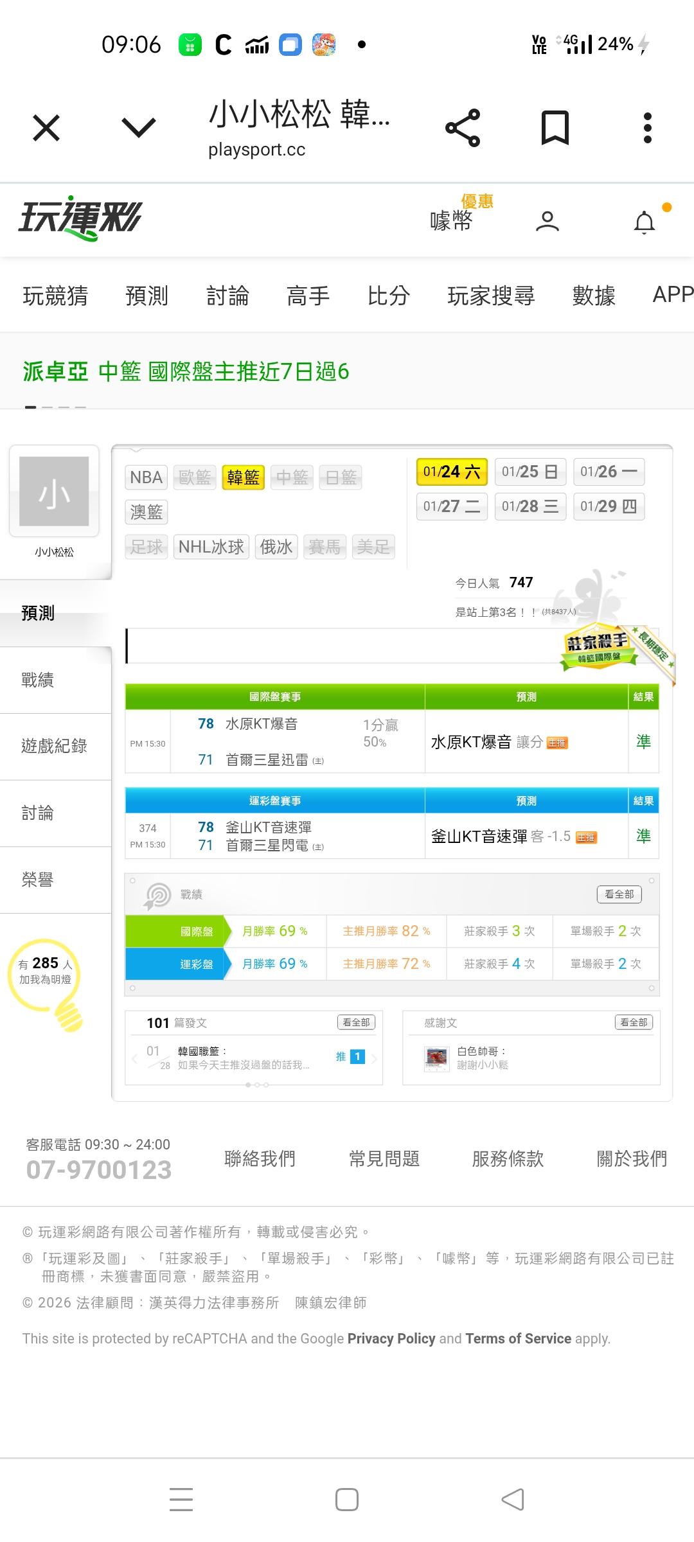The width and height of the screenshot is (694, 1542).
Task: Open 預測 sidebar tab
Action: (55, 613)
